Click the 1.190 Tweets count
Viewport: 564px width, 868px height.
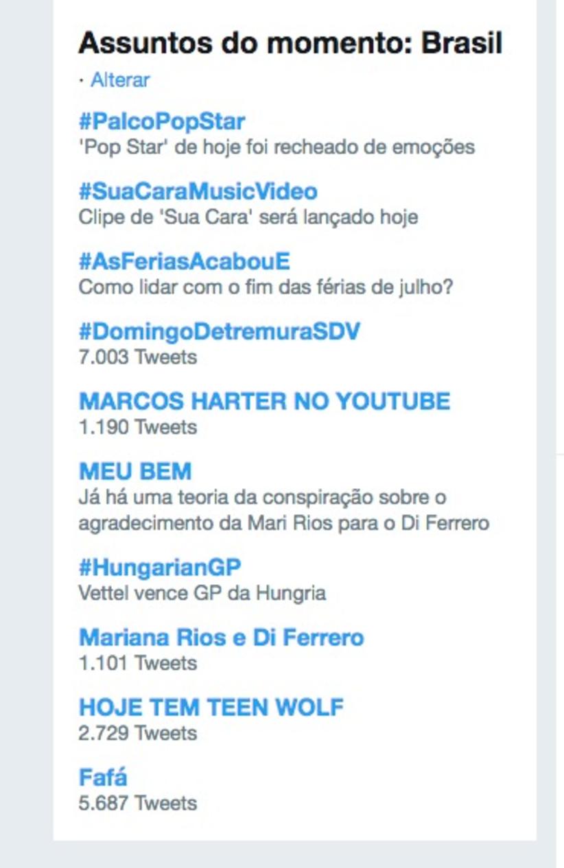(137, 427)
